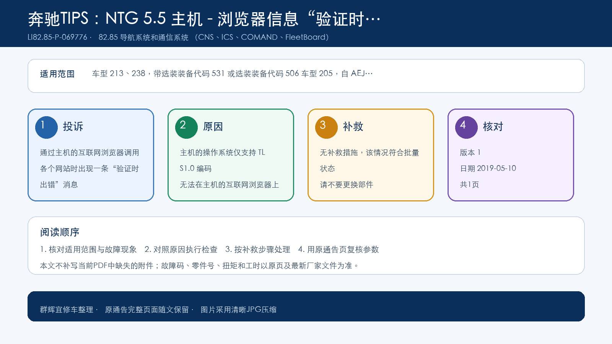The image size is (612, 344).
Task: Click text 通过主机的互联网浏览器调用
Action: click(90, 153)
